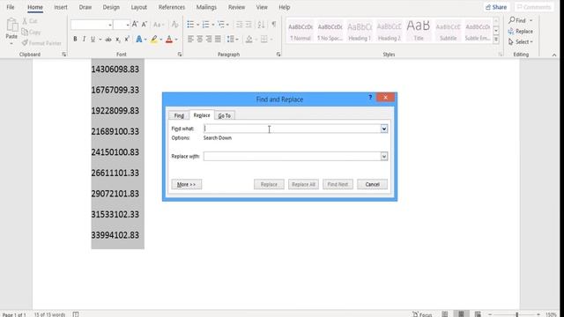Apply text highlight color
564x317 pixels.
click(x=154, y=39)
